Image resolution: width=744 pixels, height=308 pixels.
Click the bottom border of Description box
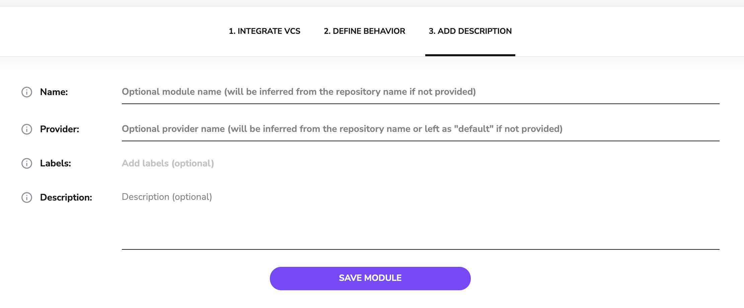(x=420, y=249)
